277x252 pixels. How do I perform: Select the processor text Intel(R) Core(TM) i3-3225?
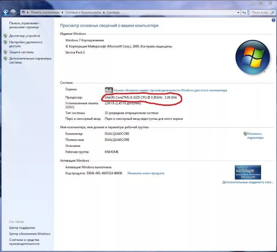[x=122, y=98]
